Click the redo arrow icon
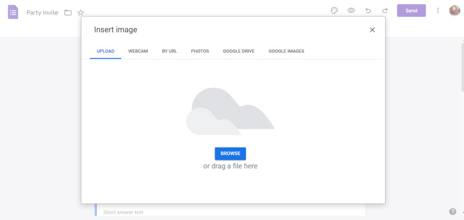Image resolution: width=464 pixels, height=220 pixels. [x=385, y=10]
